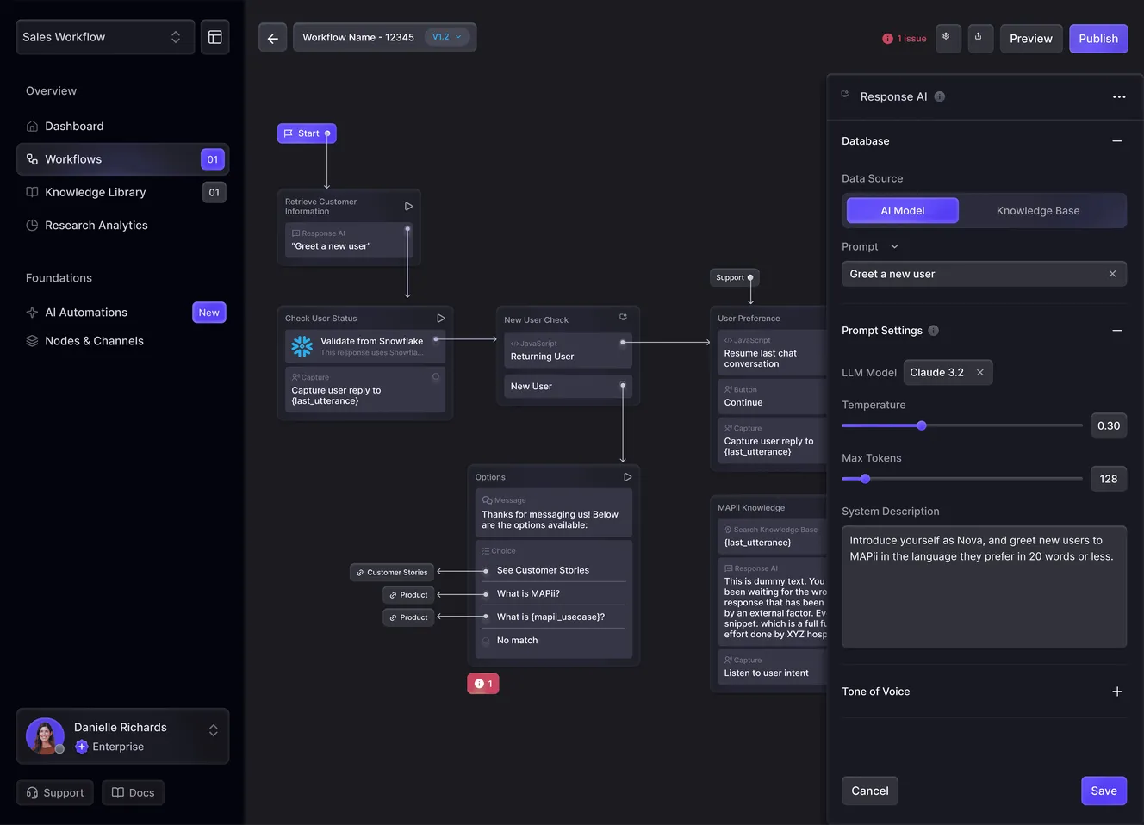Click the info icon beside Response AI
Image resolution: width=1144 pixels, height=825 pixels.
pos(940,96)
